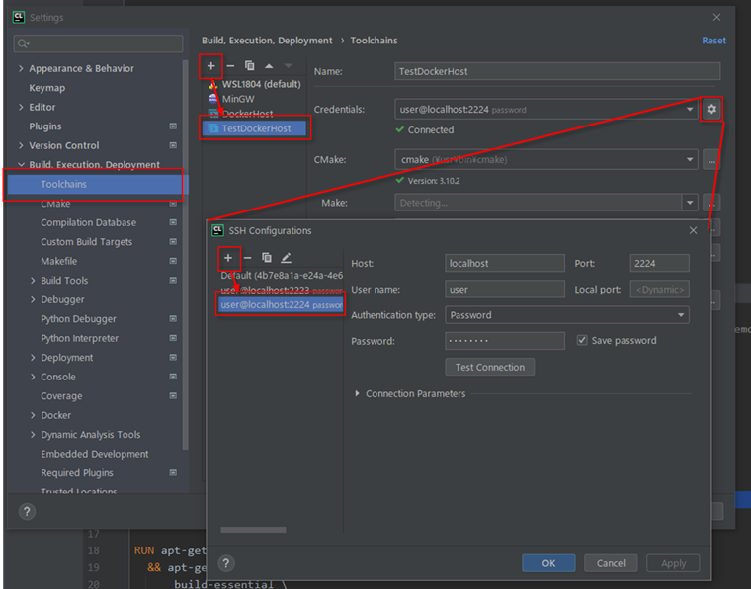This screenshot has height=589, width=751.
Task: Click project-level marker beside Custom Build Targets
Action: [173, 241]
